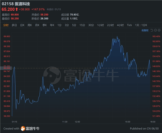The height and width of the screenshot is (133, 162).
Task: Select the 15分 interval
Action: (82, 25)
